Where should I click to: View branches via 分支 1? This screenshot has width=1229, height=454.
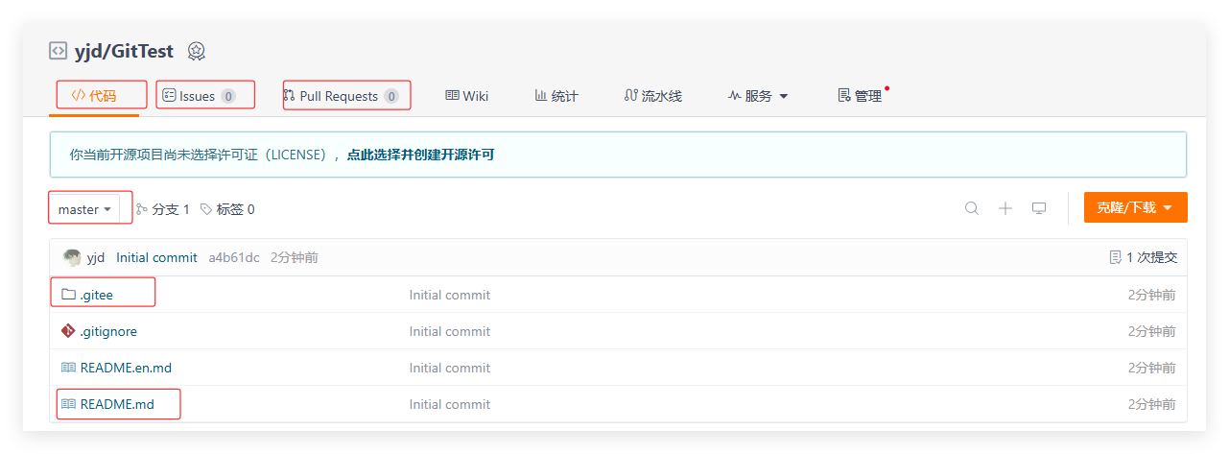(163, 208)
